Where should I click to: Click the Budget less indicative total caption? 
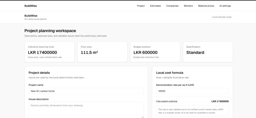coord(146,57)
